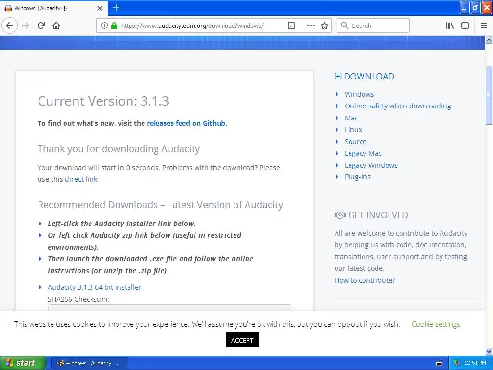Image resolution: width=493 pixels, height=370 pixels.
Task: Open the Firefox hamburger menu
Action: pyautogui.click(x=483, y=26)
